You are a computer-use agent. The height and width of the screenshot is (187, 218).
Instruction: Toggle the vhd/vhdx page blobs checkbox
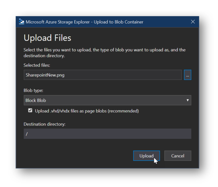pos(30,110)
